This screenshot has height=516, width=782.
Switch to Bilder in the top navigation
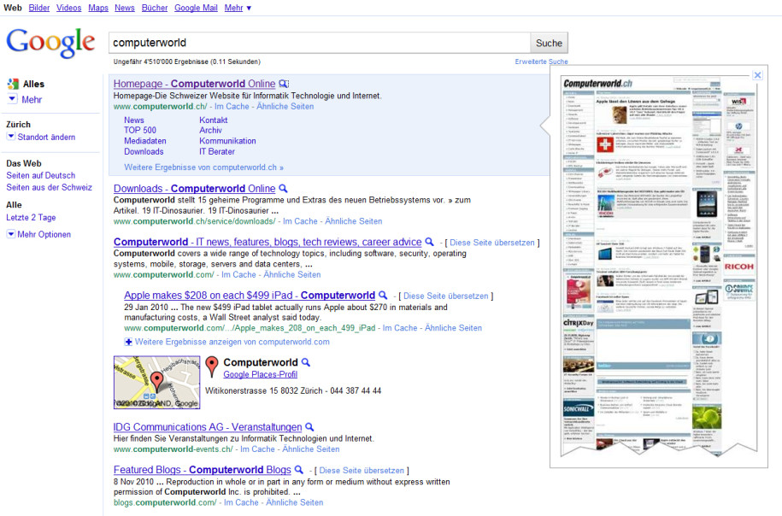pos(38,7)
